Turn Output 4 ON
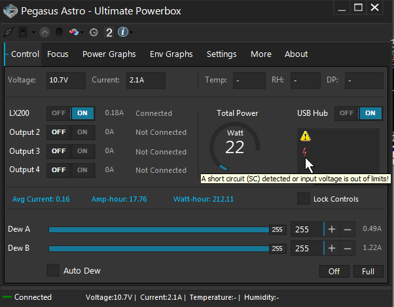Screen dimensions: 394x307 82,170
